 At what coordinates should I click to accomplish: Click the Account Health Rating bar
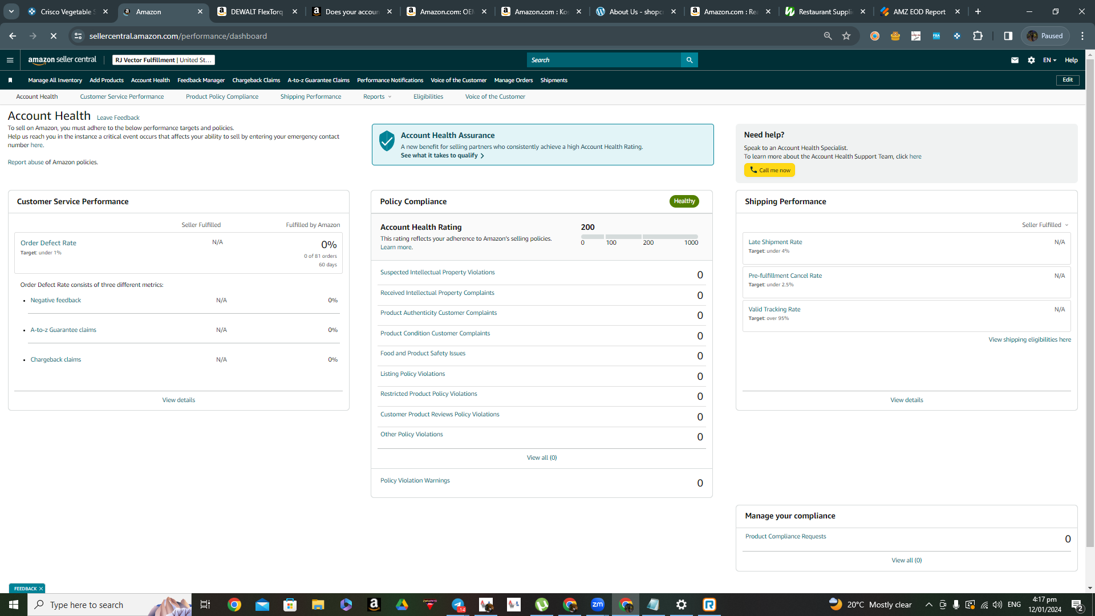[639, 237]
